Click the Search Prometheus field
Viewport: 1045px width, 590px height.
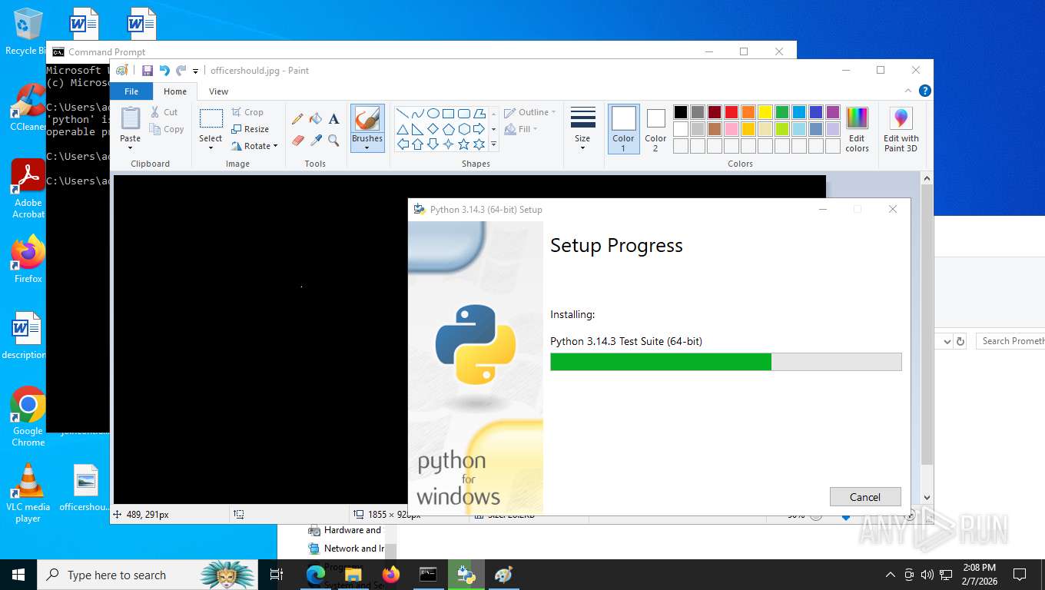1010,341
